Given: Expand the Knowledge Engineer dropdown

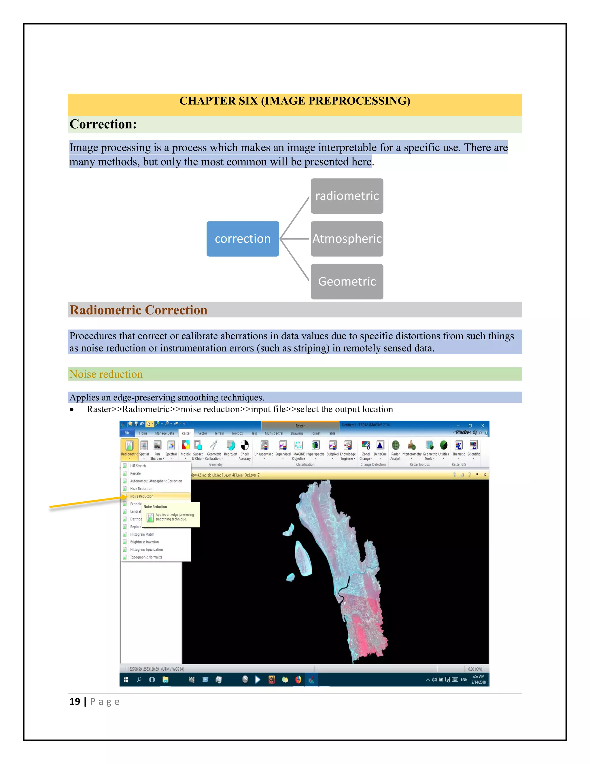Looking at the screenshot, I should [x=348, y=458].
